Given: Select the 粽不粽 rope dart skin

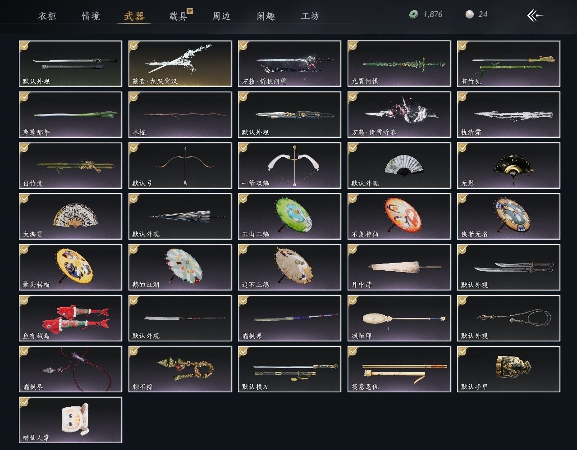Looking at the screenshot, I should (180, 369).
